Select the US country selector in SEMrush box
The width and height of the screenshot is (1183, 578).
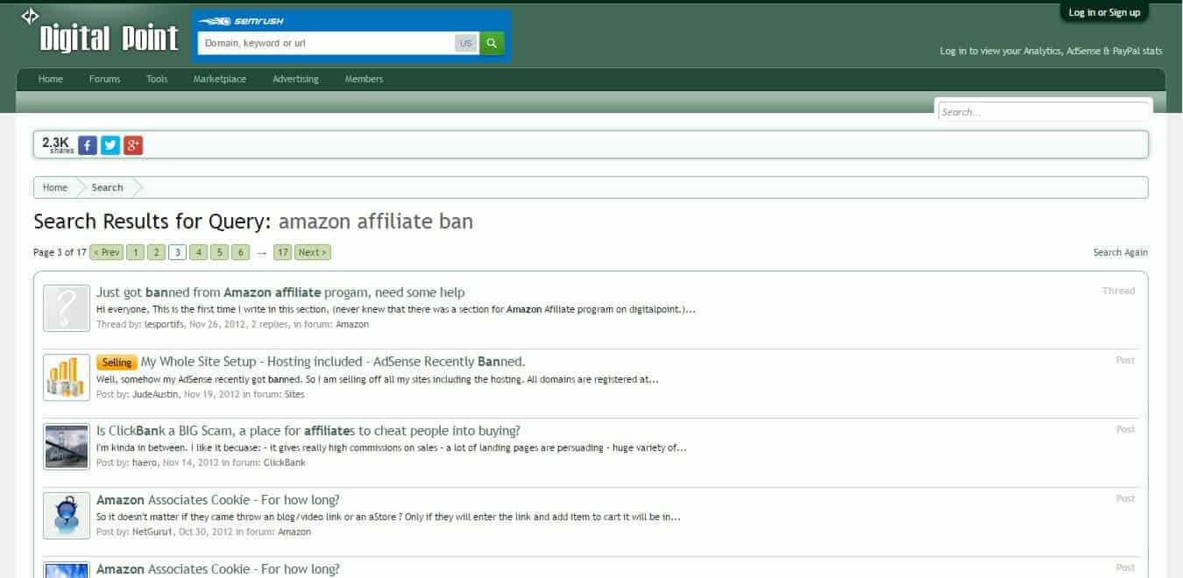click(466, 43)
